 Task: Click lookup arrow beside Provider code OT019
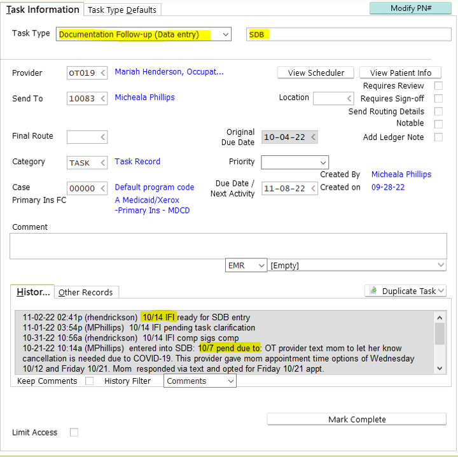pos(103,73)
